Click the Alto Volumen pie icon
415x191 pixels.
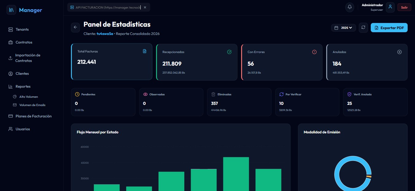click(x=15, y=97)
